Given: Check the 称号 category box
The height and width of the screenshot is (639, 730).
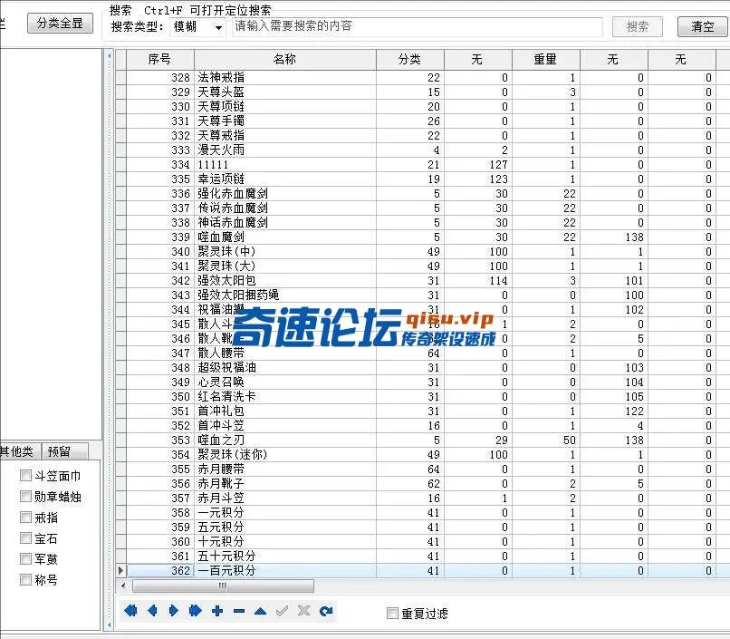Looking at the screenshot, I should 25,579.
